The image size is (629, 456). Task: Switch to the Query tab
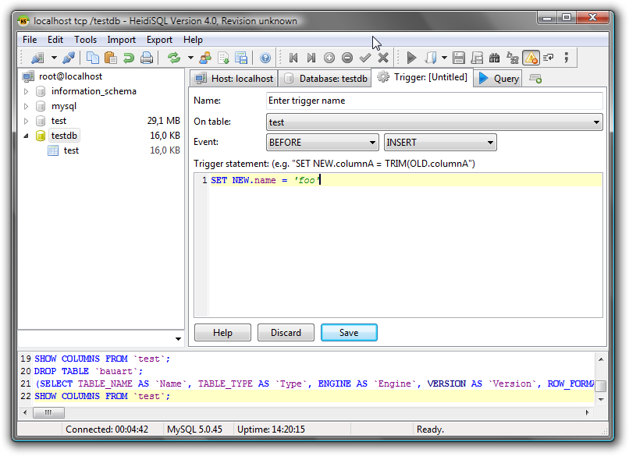pyautogui.click(x=498, y=79)
